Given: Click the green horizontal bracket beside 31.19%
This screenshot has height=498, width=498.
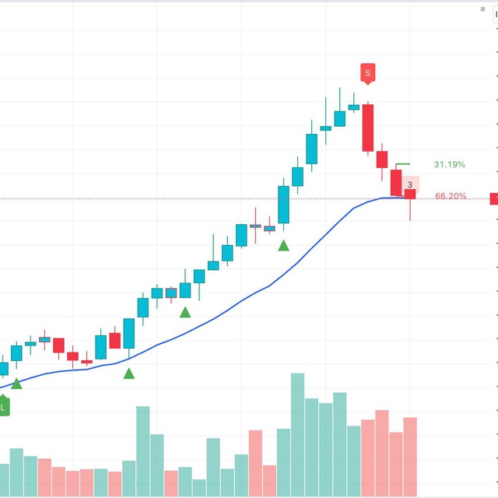Looking at the screenshot, I should (x=403, y=164).
